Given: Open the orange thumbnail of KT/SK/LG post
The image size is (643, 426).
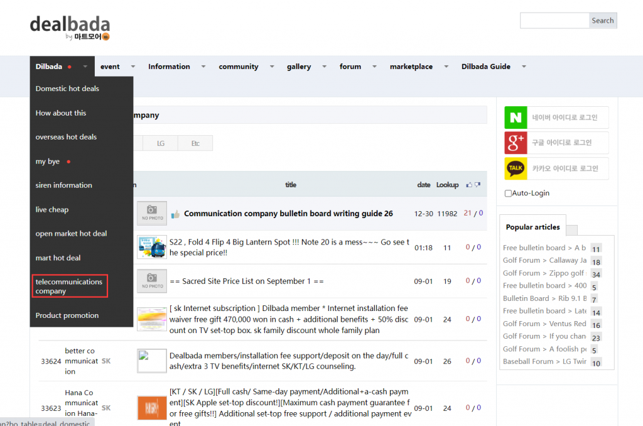Looking at the screenshot, I should [152, 408].
